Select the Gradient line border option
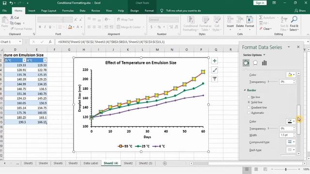 point(248,107)
